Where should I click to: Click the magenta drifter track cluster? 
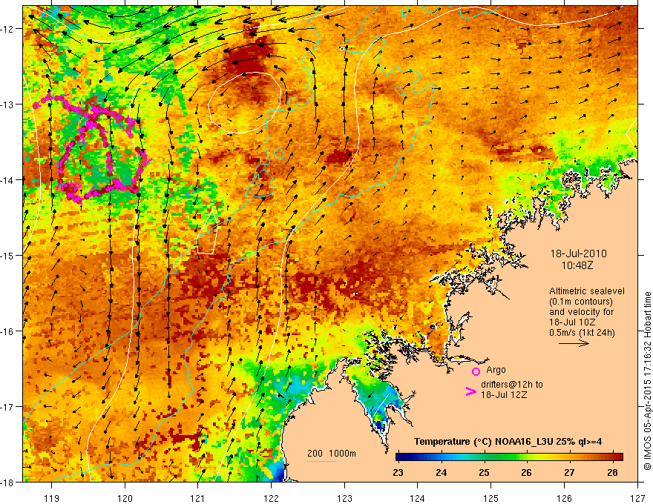[93, 147]
